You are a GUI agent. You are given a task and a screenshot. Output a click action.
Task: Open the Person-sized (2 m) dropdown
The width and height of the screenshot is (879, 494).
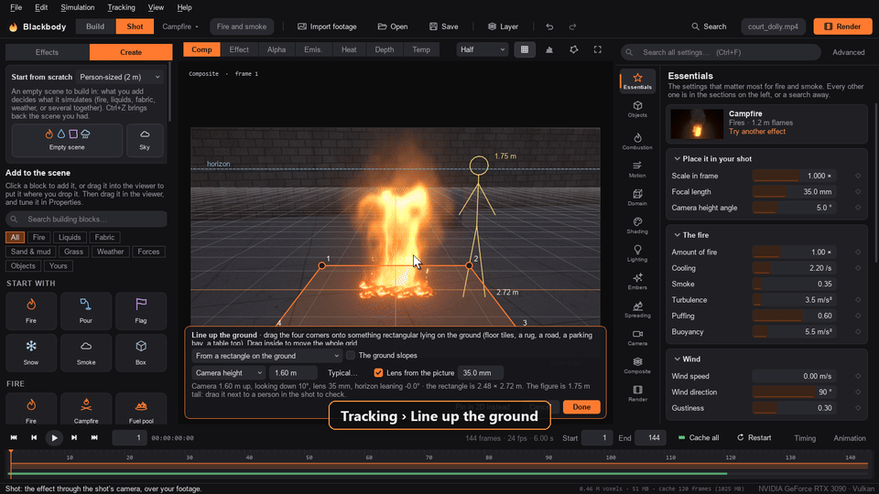120,77
